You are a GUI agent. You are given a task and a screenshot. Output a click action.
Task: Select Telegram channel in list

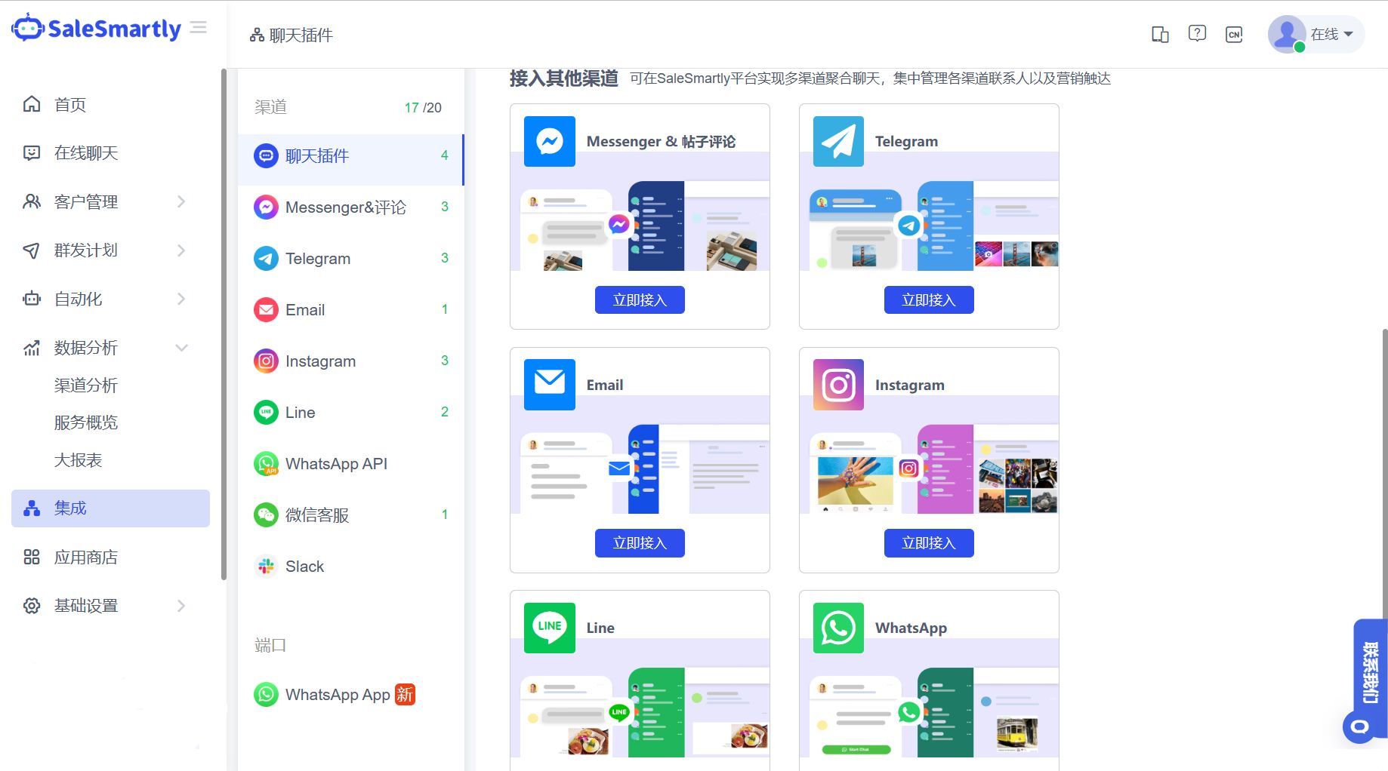[350, 259]
